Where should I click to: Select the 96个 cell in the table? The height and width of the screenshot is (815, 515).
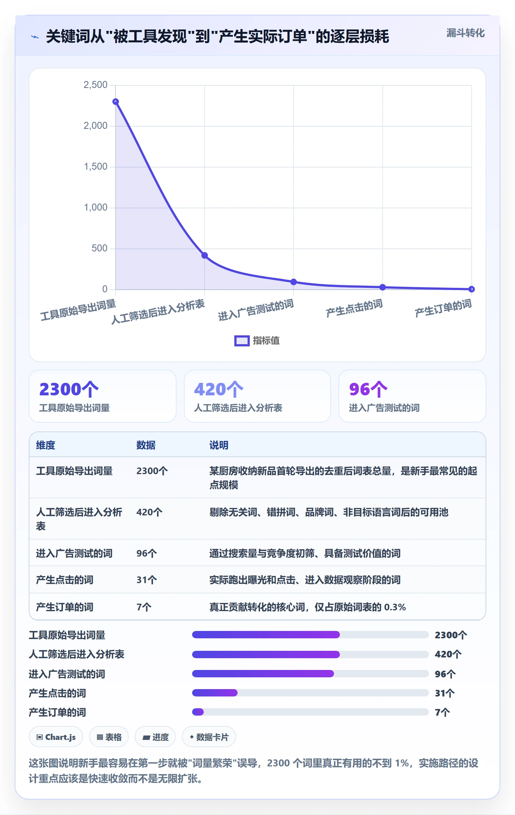click(147, 554)
